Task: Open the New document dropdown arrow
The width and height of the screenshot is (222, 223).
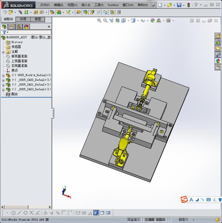Action: click(x=165, y=5)
